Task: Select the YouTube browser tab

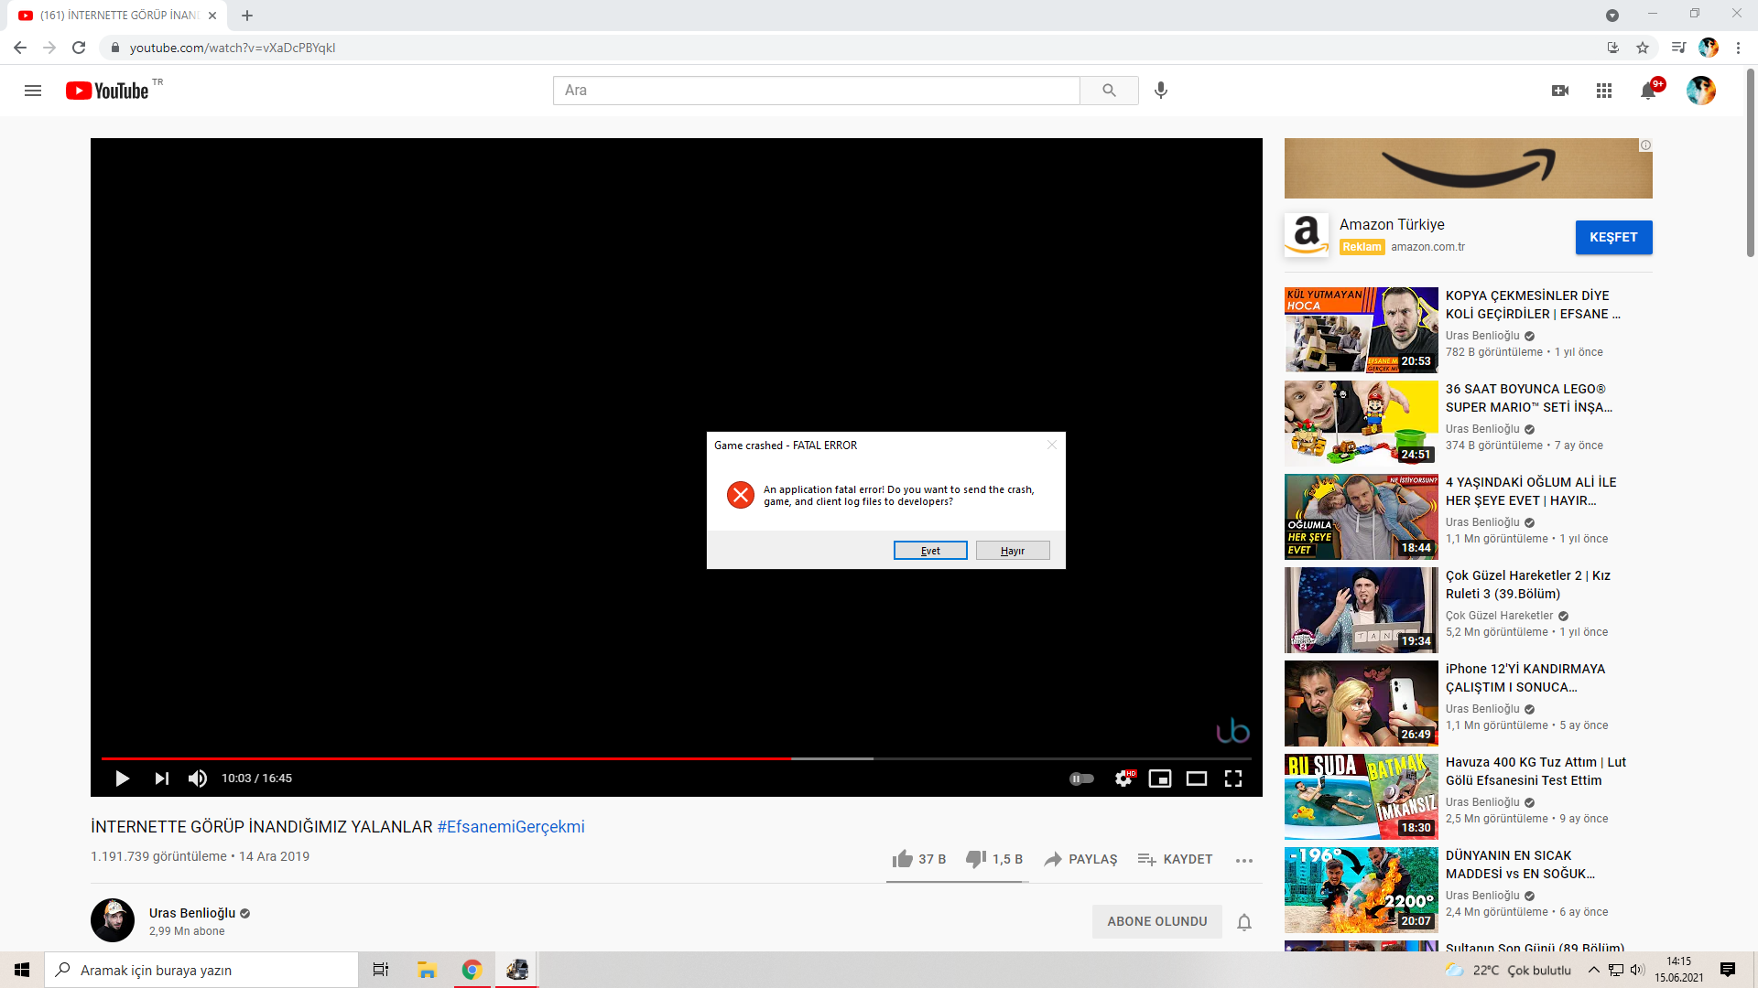Action: tap(117, 16)
